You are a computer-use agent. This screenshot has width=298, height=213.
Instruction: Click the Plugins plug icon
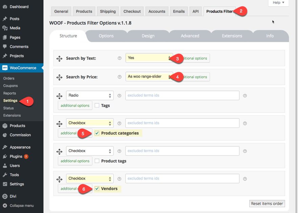pyautogui.click(x=5, y=156)
